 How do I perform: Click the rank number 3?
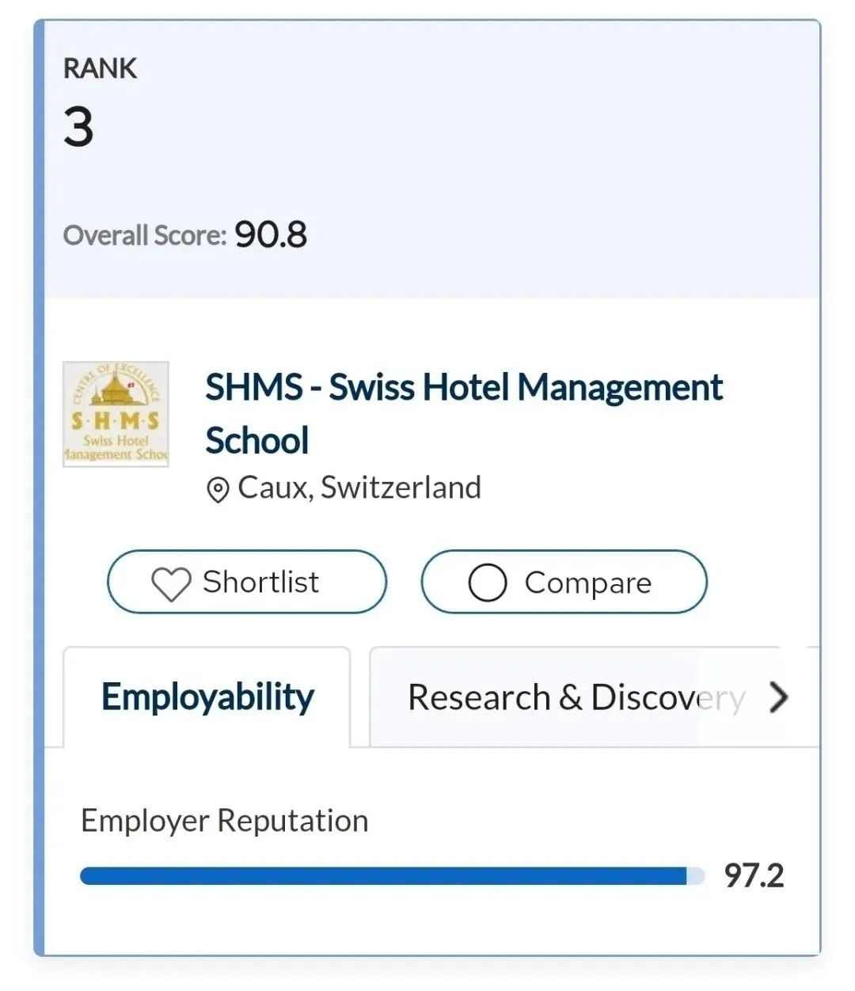(x=78, y=127)
